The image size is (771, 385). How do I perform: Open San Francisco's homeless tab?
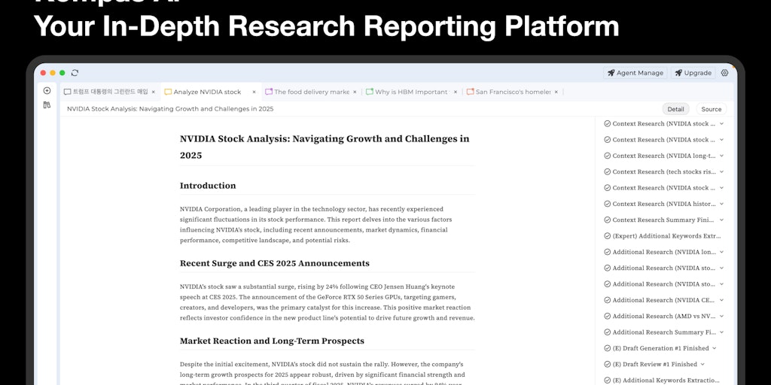[513, 92]
